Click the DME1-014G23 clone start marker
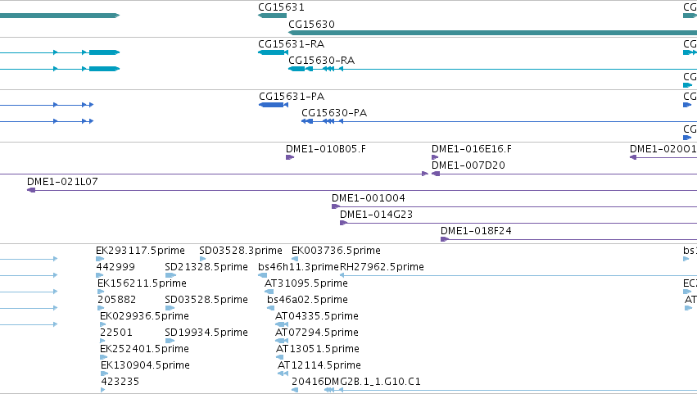Screen dimensions: 697x394 tap(343, 223)
